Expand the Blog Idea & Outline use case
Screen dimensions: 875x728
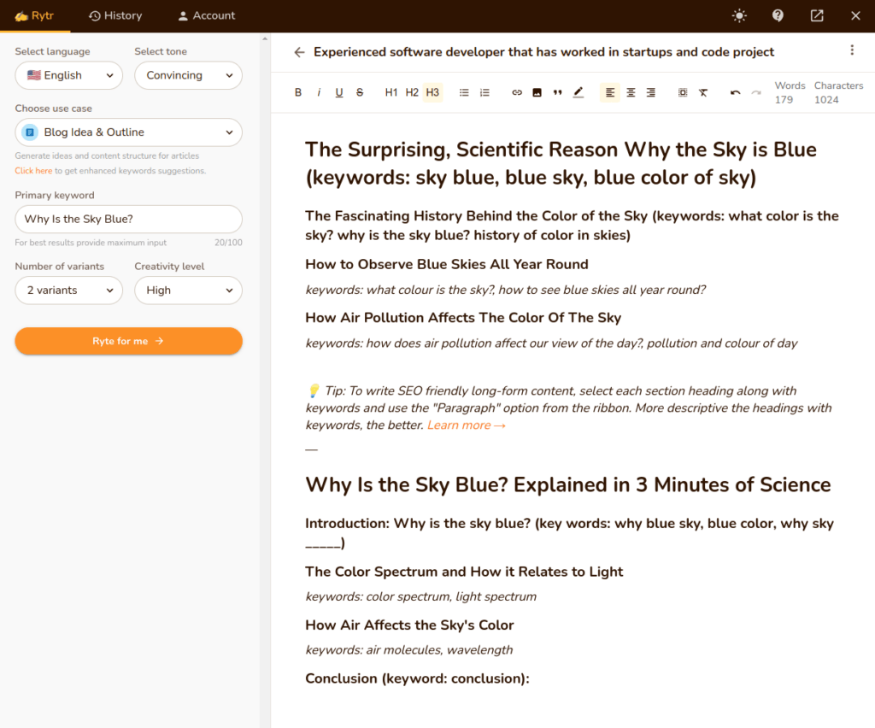coord(128,132)
